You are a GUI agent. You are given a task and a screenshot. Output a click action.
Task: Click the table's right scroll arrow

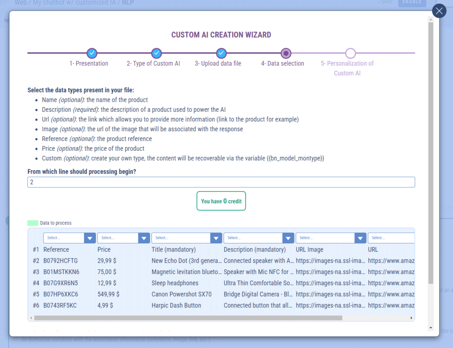click(x=411, y=317)
